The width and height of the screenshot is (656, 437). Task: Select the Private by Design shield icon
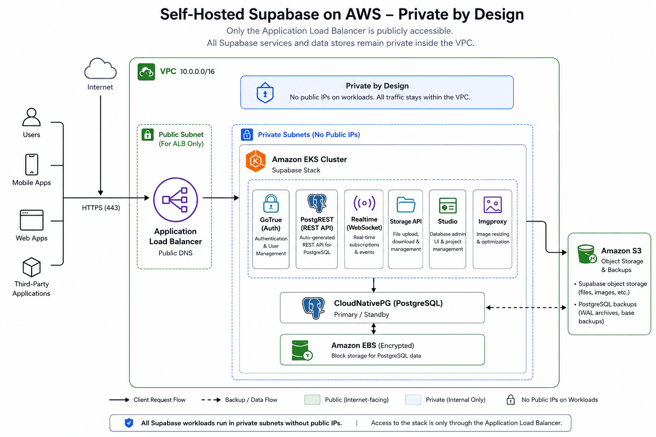click(x=265, y=93)
